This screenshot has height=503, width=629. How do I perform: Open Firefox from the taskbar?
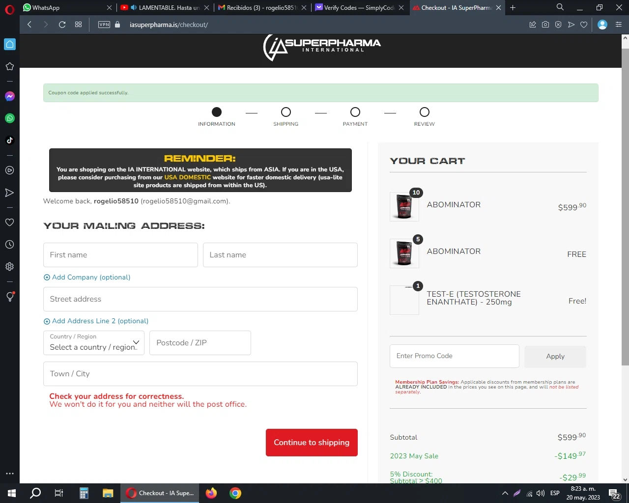click(211, 493)
